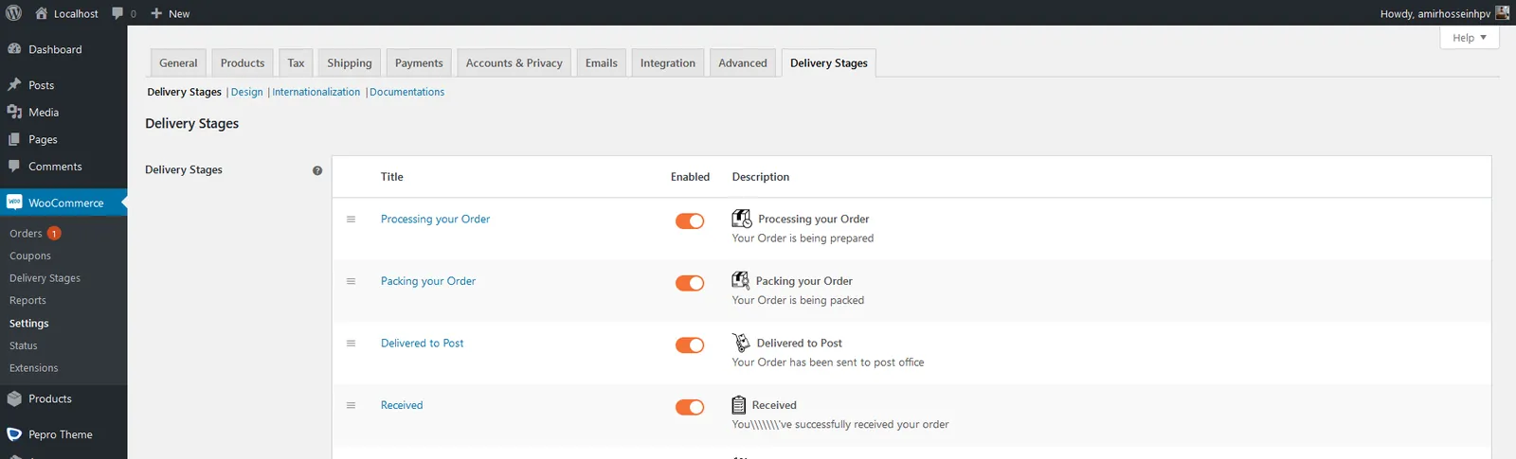Select the Delivery Stages tab
This screenshot has width=1516, height=459.
click(829, 62)
